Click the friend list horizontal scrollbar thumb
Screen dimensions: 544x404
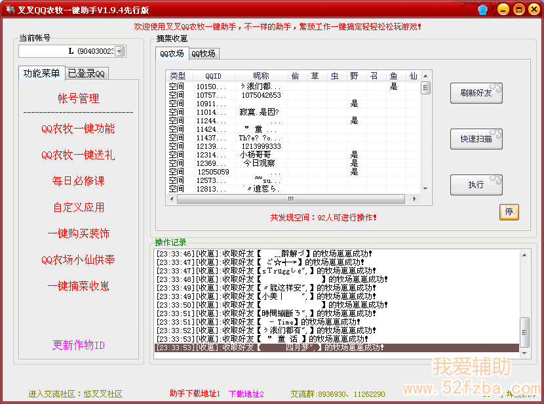(x=291, y=199)
